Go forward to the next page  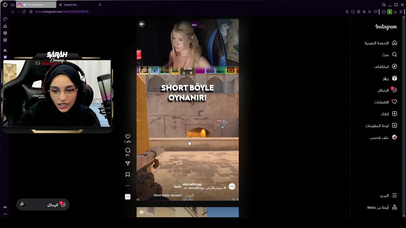point(18,12)
